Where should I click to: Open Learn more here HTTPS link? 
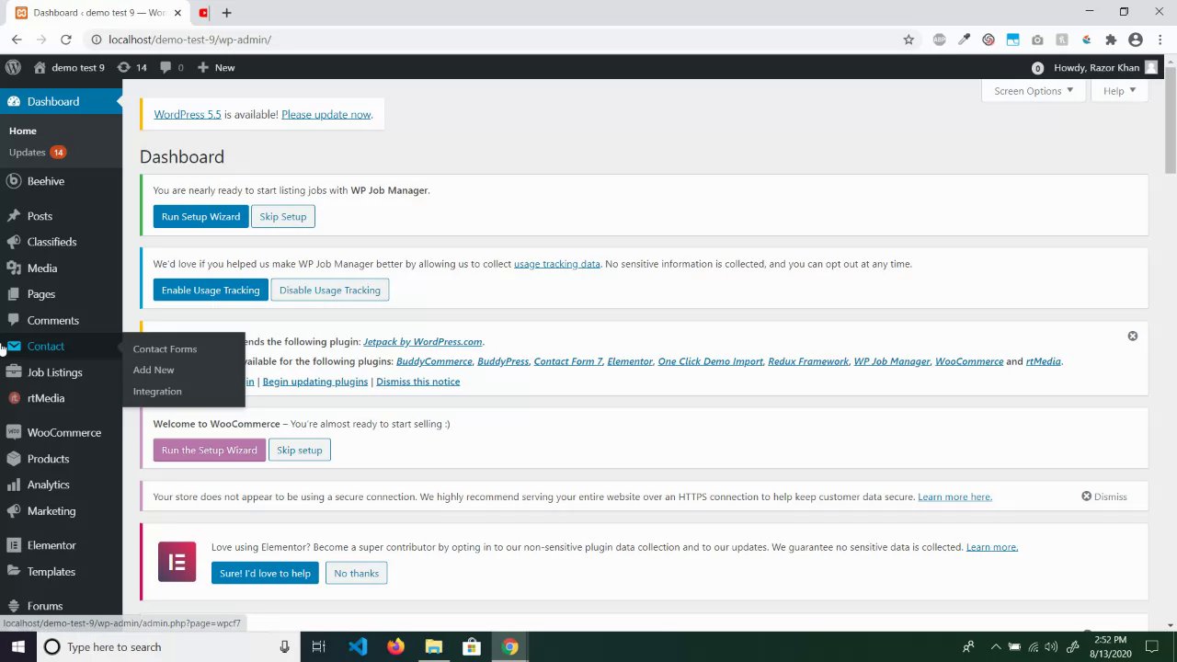coord(954,496)
